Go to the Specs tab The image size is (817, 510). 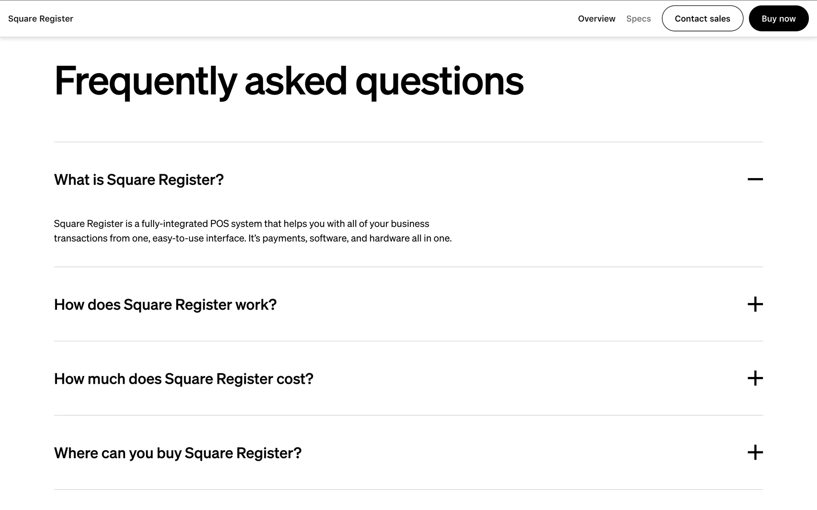pos(638,19)
